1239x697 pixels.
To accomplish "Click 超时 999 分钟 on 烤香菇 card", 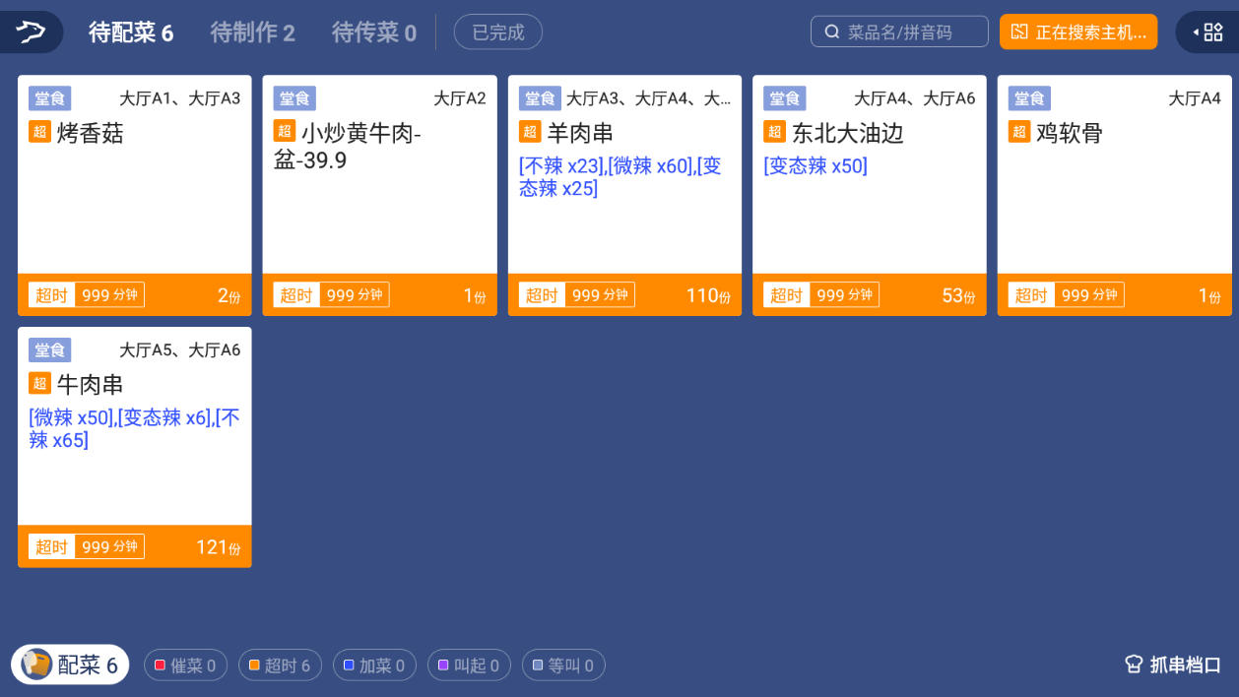I will (87, 295).
